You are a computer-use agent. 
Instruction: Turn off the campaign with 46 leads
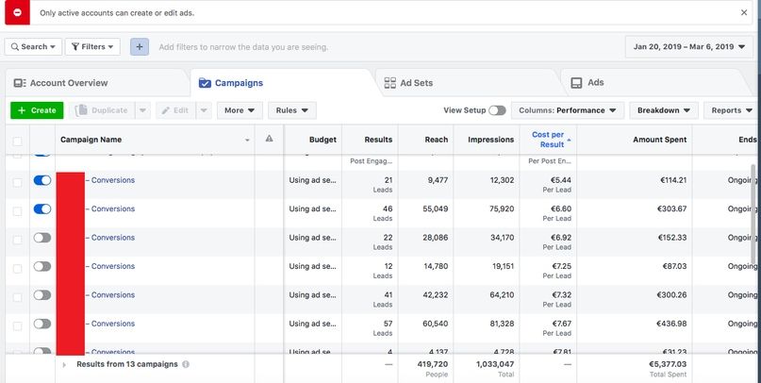42,209
